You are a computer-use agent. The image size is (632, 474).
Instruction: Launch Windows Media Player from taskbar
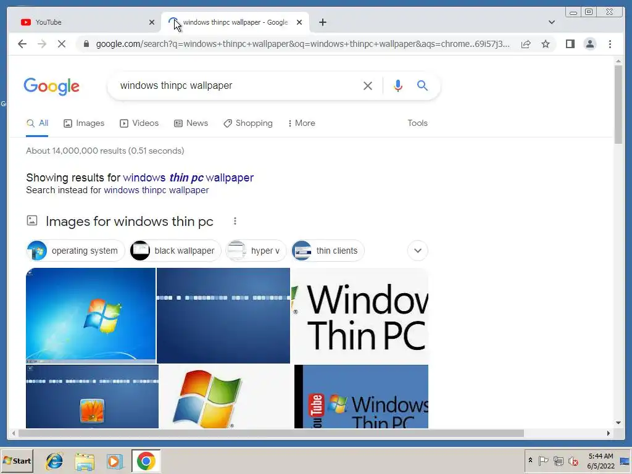pyautogui.click(x=115, y=462)
